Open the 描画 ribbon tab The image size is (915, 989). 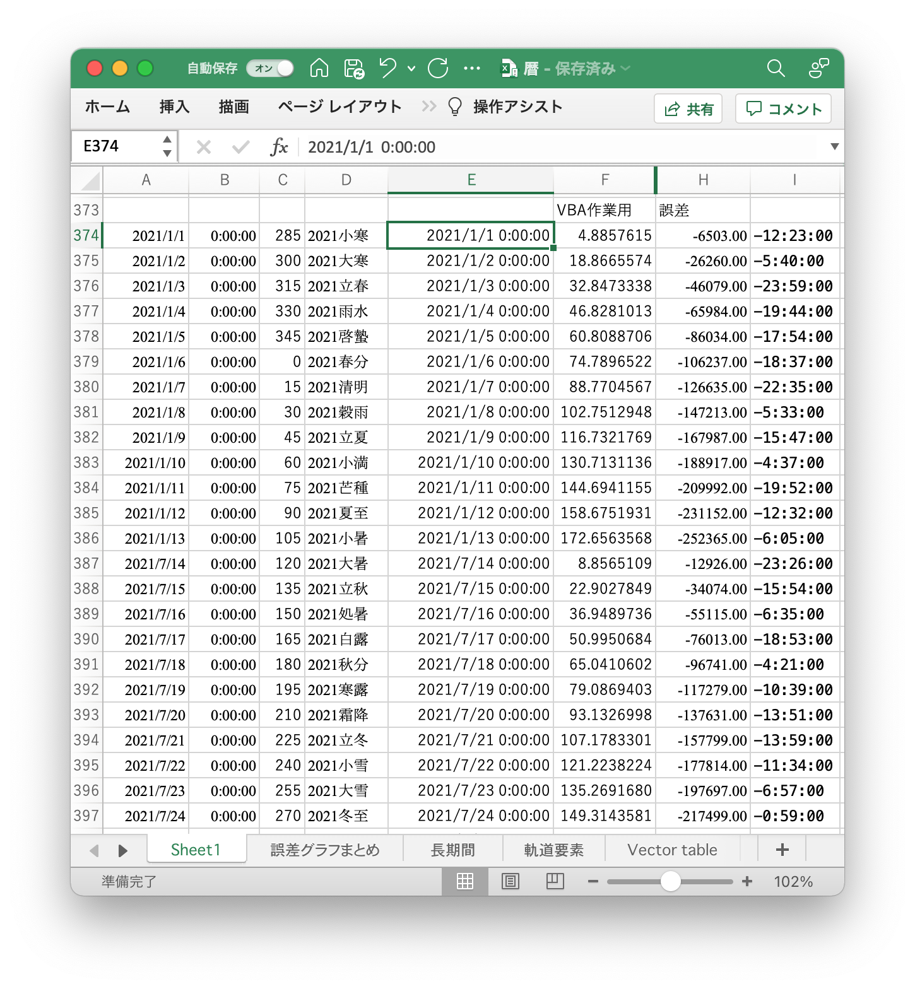[x=234, y=107]
